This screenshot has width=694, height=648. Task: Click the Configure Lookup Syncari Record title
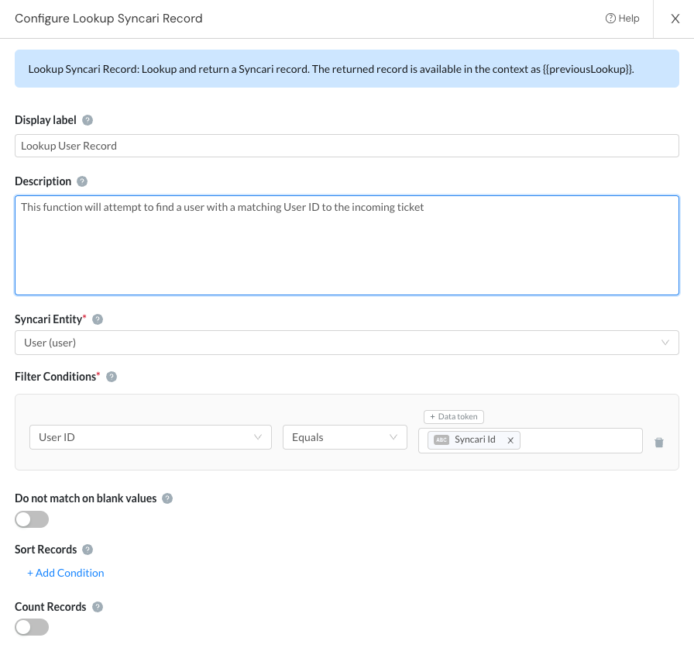(x=108, y=19)
